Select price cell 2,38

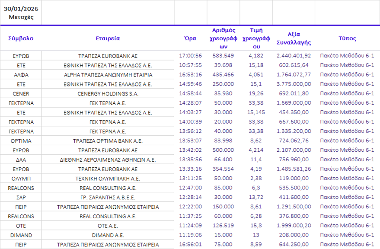[x=256, y=179]
